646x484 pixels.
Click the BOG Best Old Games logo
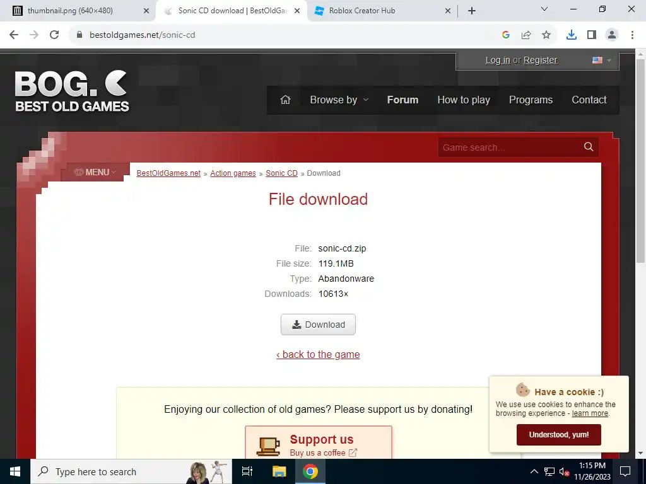click(x=72, y=91)
